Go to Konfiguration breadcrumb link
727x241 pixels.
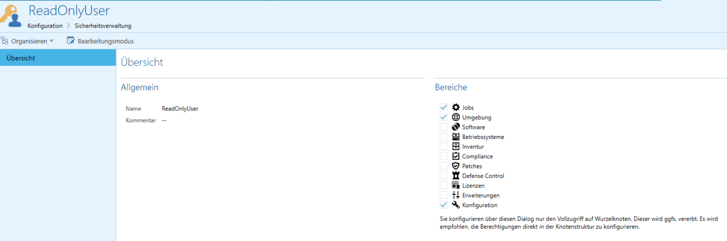[x=45, y=26]
